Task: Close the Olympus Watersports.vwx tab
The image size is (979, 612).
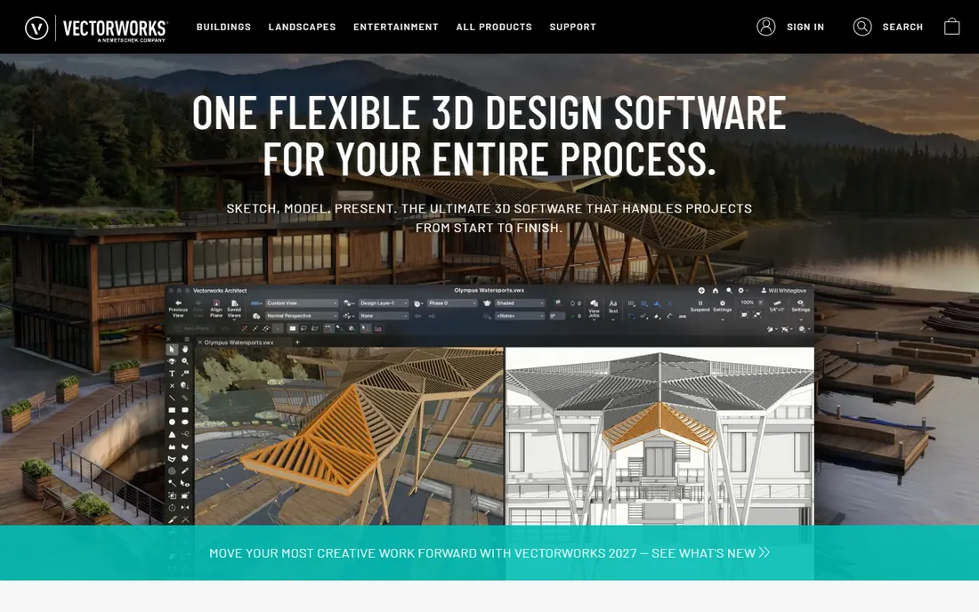Action: pos(199,342)
